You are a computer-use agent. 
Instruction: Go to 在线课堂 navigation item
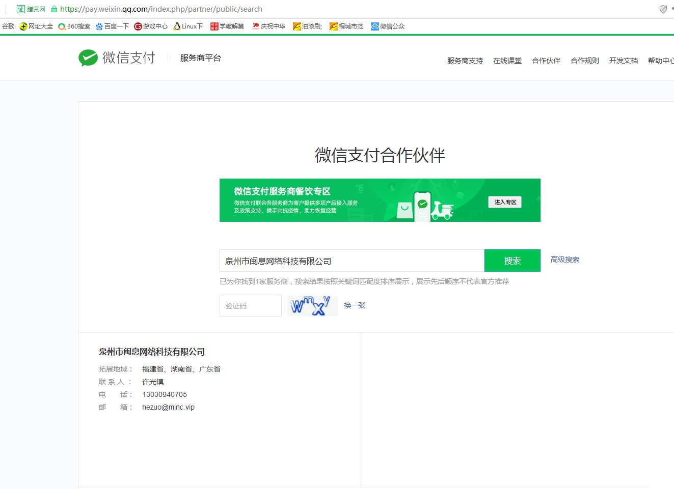point(507,61)
